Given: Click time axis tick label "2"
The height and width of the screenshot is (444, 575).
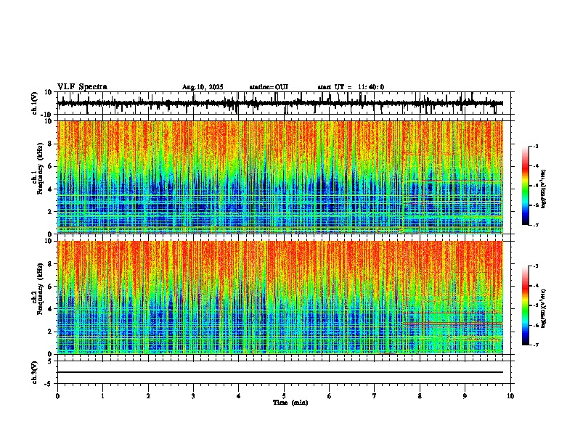Looking at the screenshot, I should (148, 396).
